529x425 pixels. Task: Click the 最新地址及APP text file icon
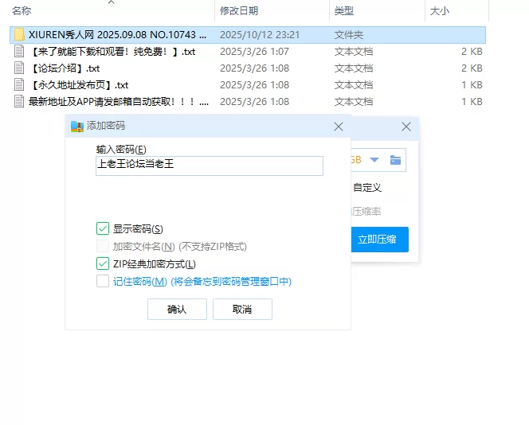(19, 101)
